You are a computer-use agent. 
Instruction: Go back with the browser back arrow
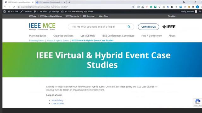coord(5,7)
